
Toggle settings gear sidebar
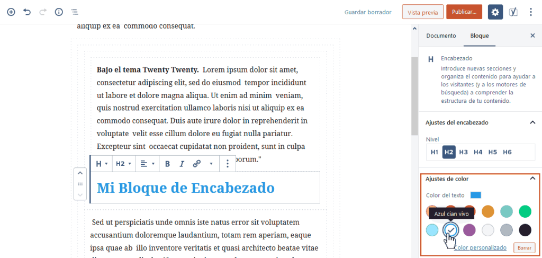point(495,12)
